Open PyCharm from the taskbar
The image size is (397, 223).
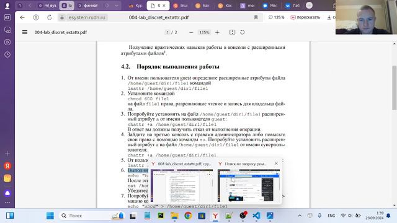point(161,216)
